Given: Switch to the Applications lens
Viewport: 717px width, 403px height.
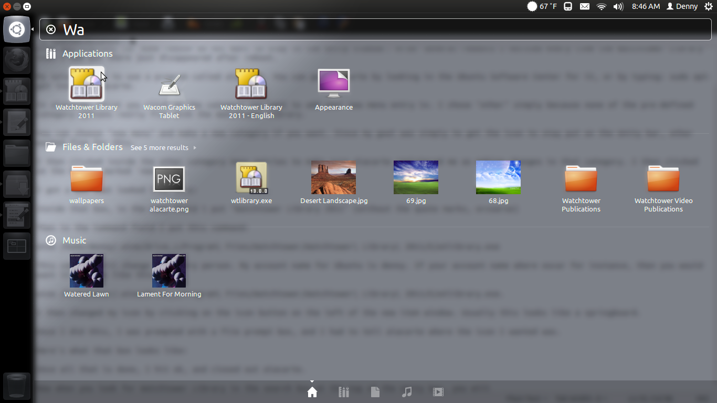Looking at the screenshot, I should pyautogui.click(x=344, y=392).
